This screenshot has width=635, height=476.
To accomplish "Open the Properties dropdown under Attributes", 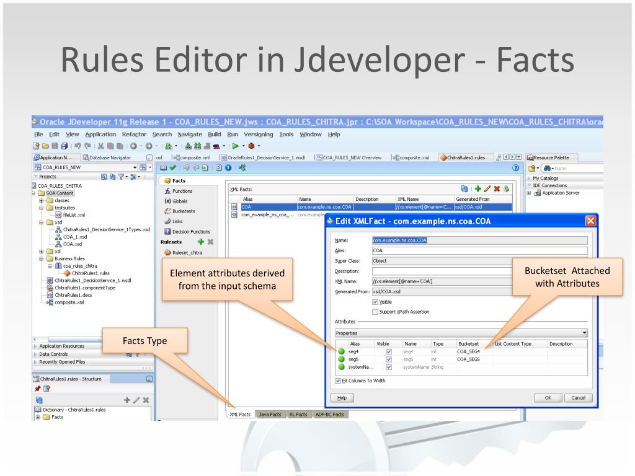I will [461, 333].
